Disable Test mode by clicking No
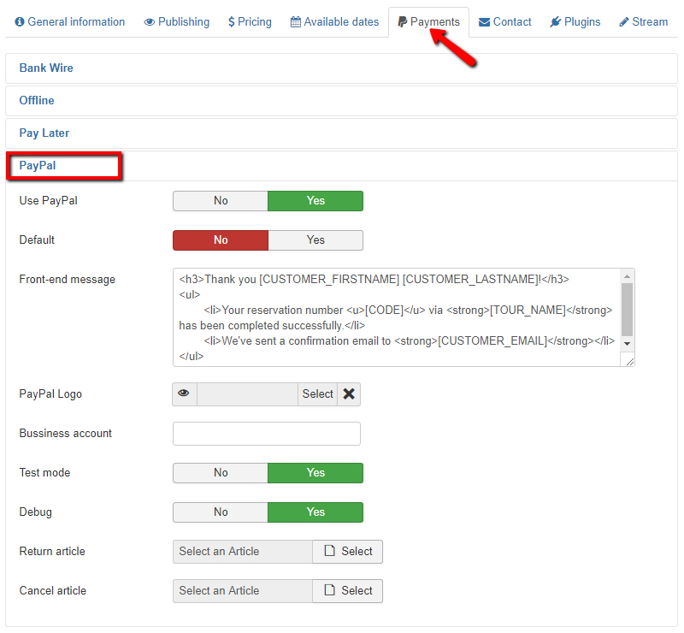684x633 pixels. [x=221, y=473]
